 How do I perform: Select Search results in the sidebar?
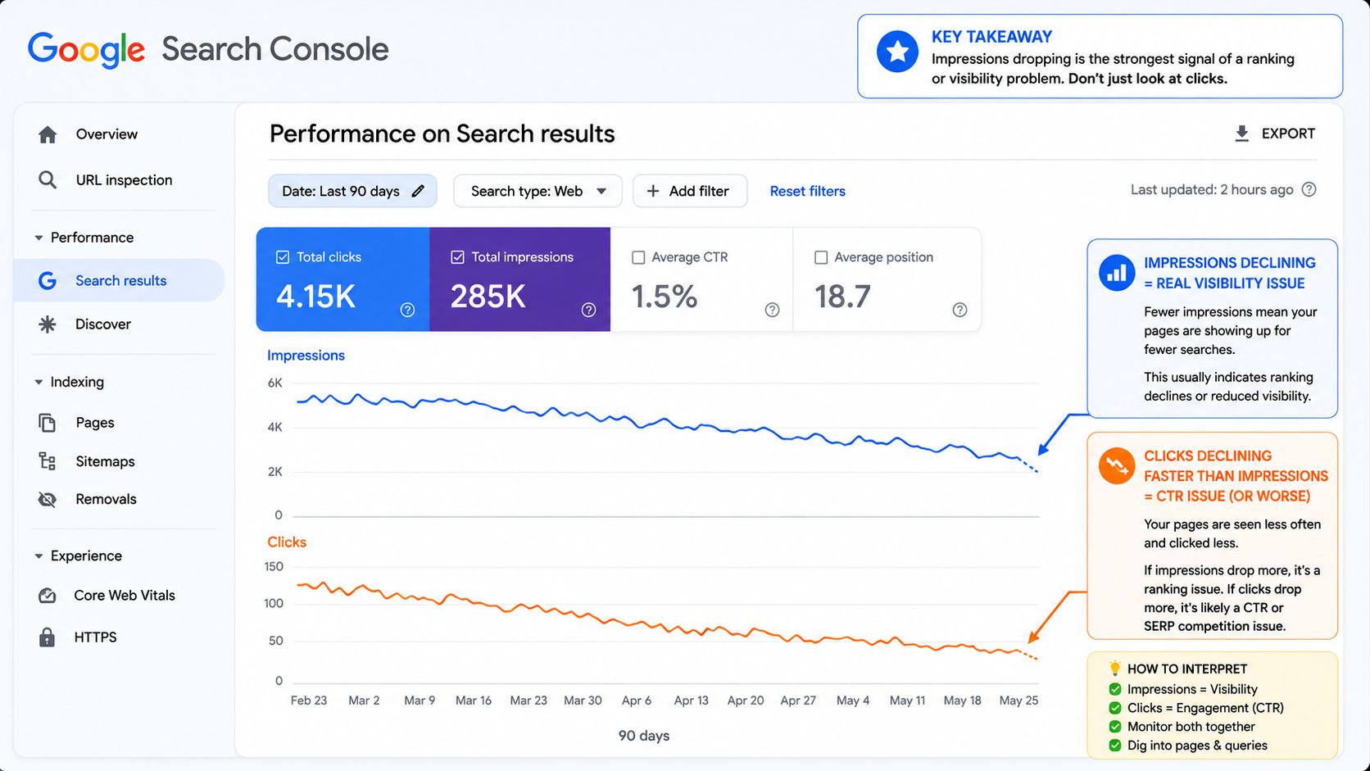[x=119, y=281]
